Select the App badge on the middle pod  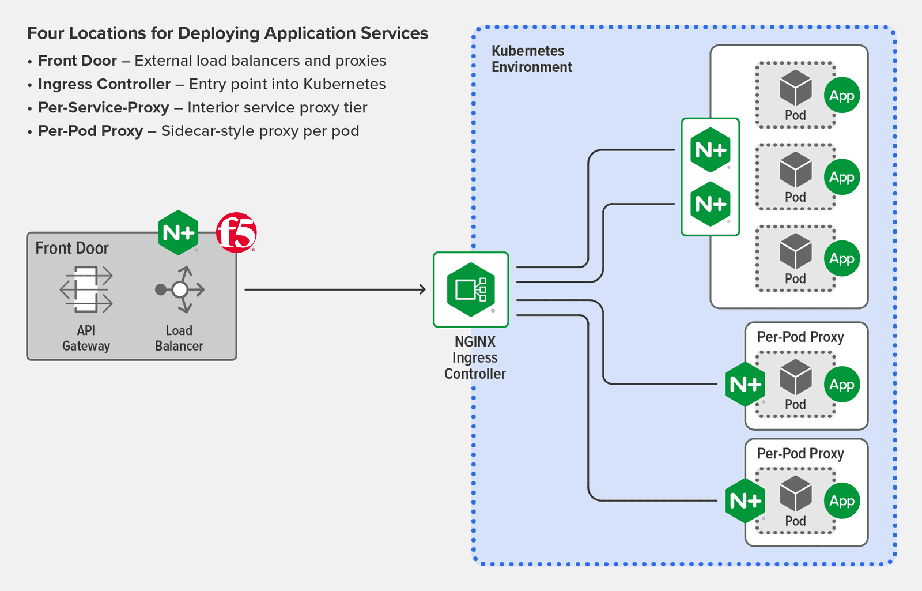click(842, 178)
